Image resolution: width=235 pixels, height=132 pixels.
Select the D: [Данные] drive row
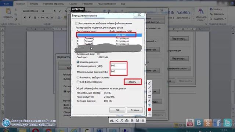(x=109, y=38)
